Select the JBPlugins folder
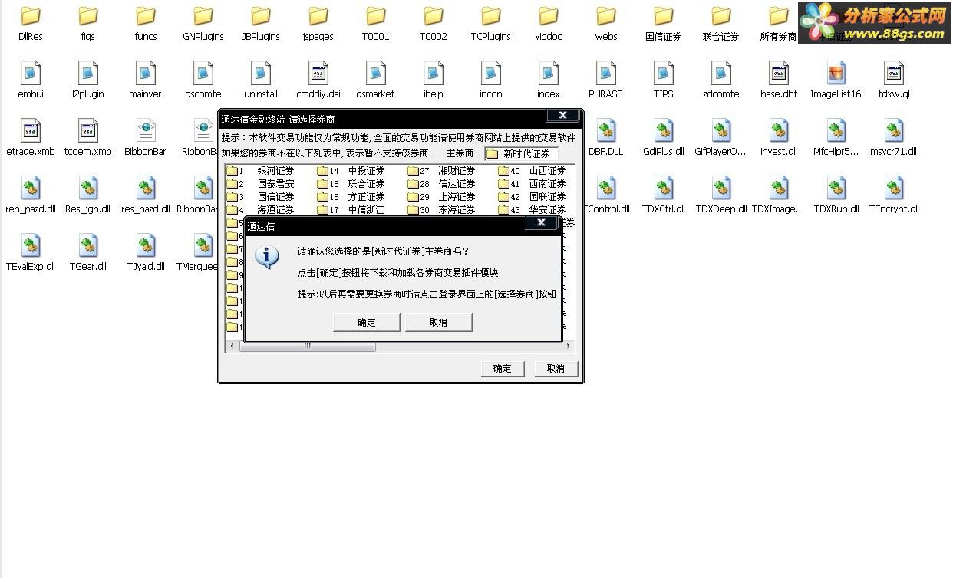 (261, 23)
